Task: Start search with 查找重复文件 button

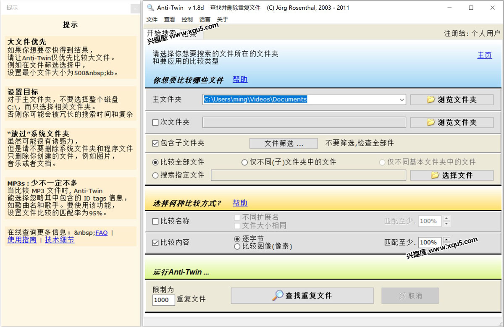Action: (302, 296)
